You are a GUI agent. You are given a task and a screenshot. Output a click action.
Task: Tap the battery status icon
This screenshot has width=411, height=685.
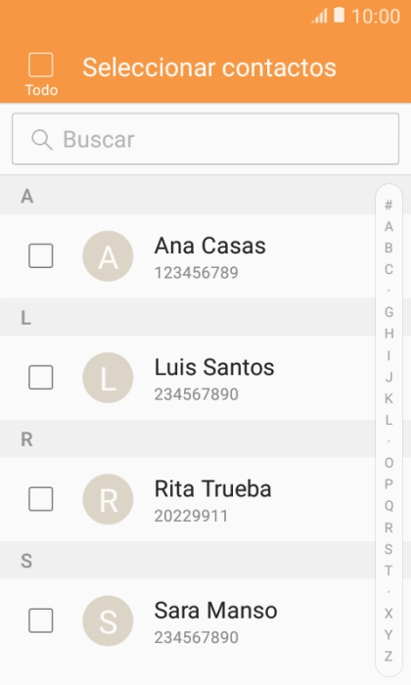tap(339, 16)
